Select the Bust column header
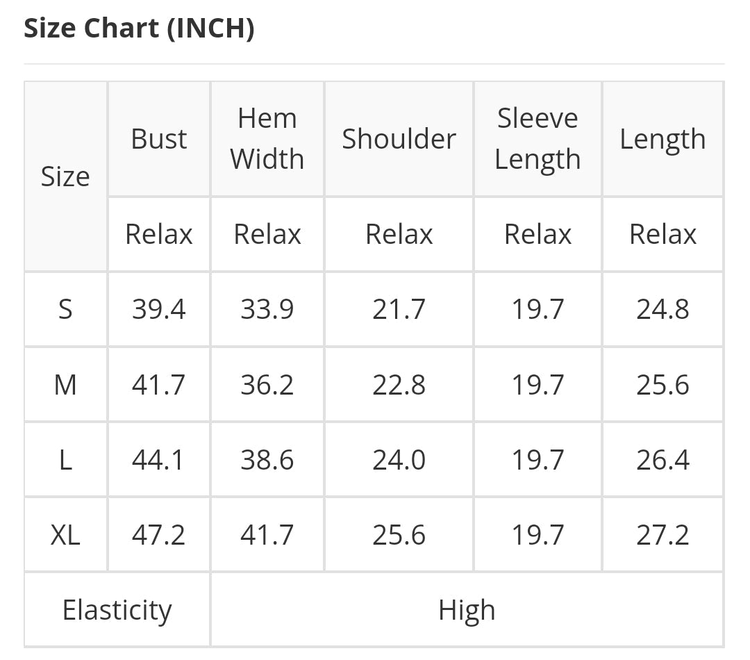 point(159,139)
